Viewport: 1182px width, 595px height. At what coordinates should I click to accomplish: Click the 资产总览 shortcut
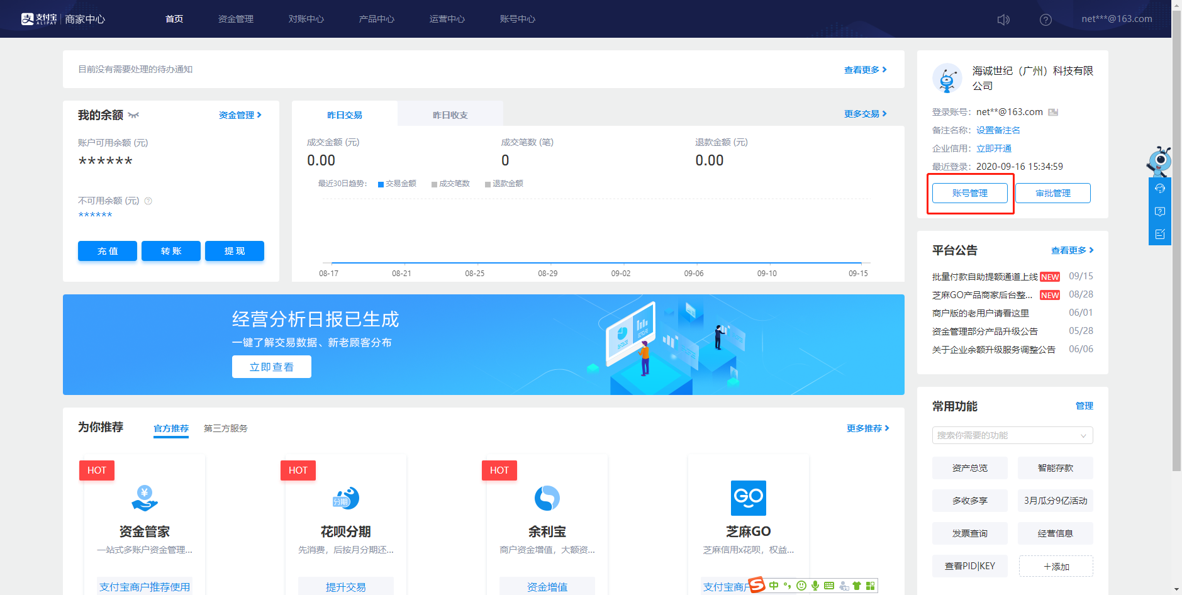(x=970, y=468)
